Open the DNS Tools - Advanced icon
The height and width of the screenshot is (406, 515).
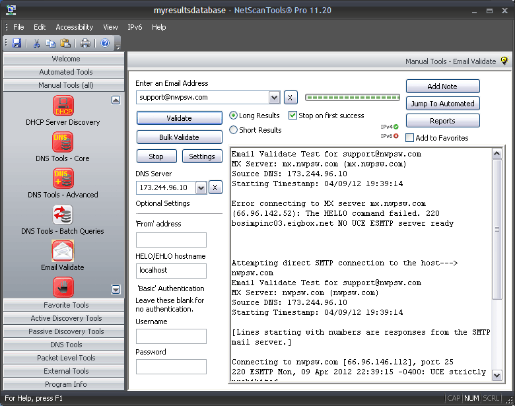(63, 178)
